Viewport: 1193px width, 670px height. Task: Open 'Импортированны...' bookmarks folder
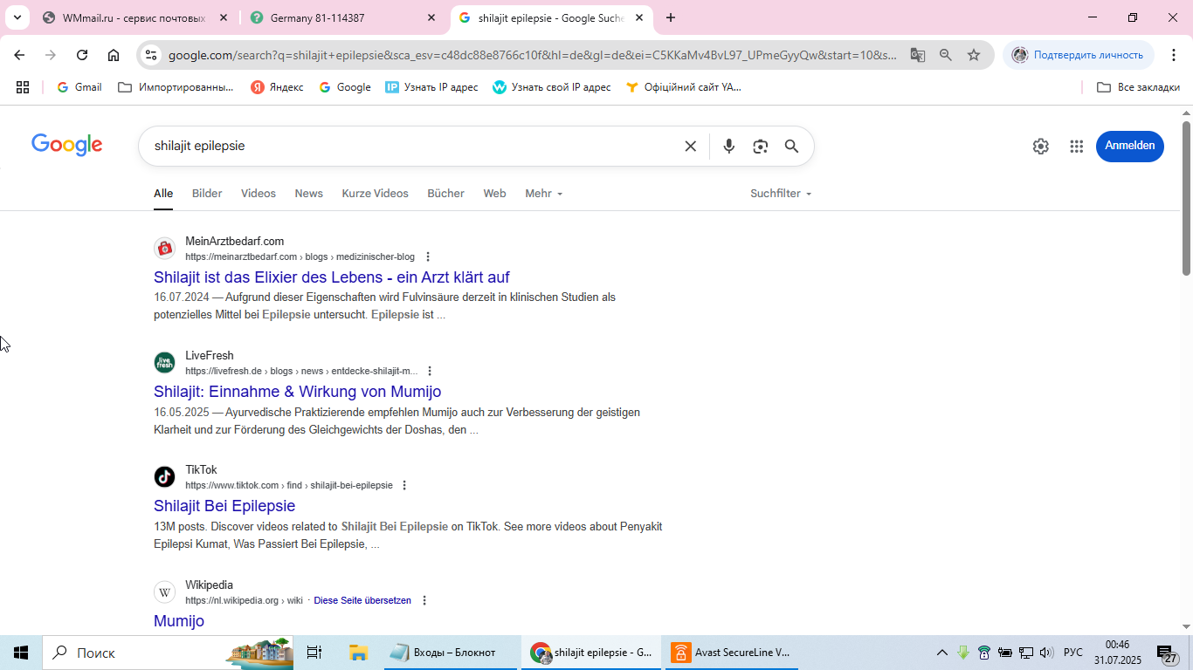click(176, 87)
